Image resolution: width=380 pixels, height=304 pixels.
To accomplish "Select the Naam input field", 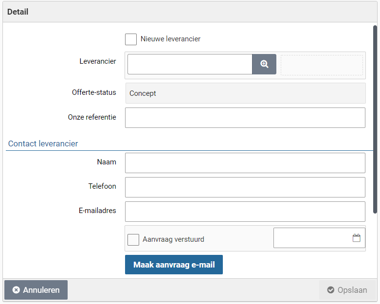I will click(x=245, y=163).
